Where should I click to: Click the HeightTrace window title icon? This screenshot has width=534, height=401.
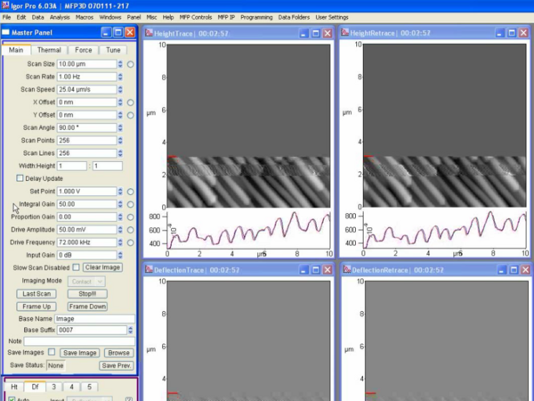[149, 33]
